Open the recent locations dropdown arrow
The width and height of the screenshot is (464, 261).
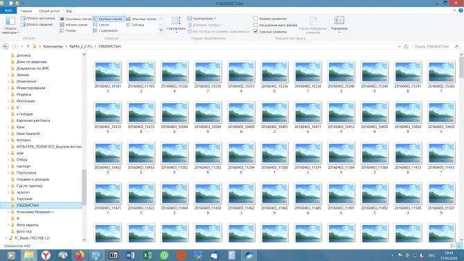point(21,46)
